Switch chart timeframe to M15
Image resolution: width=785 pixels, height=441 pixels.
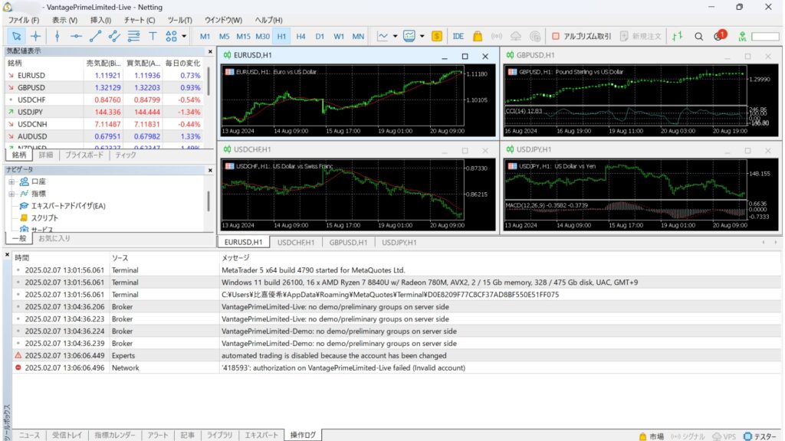(x=243, y=36)
